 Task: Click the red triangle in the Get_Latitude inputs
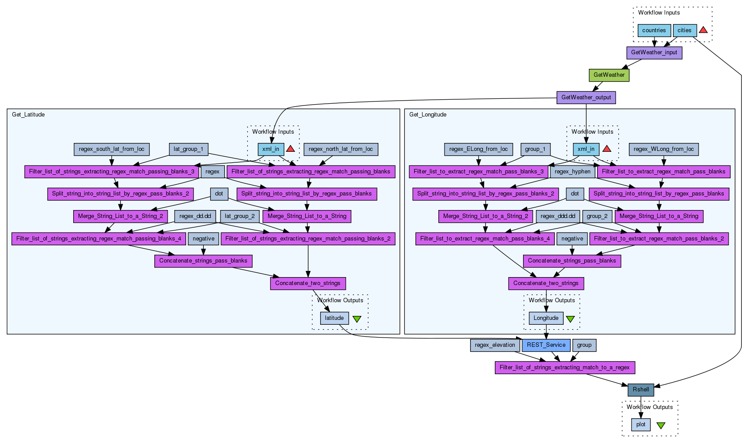[290, 149]
